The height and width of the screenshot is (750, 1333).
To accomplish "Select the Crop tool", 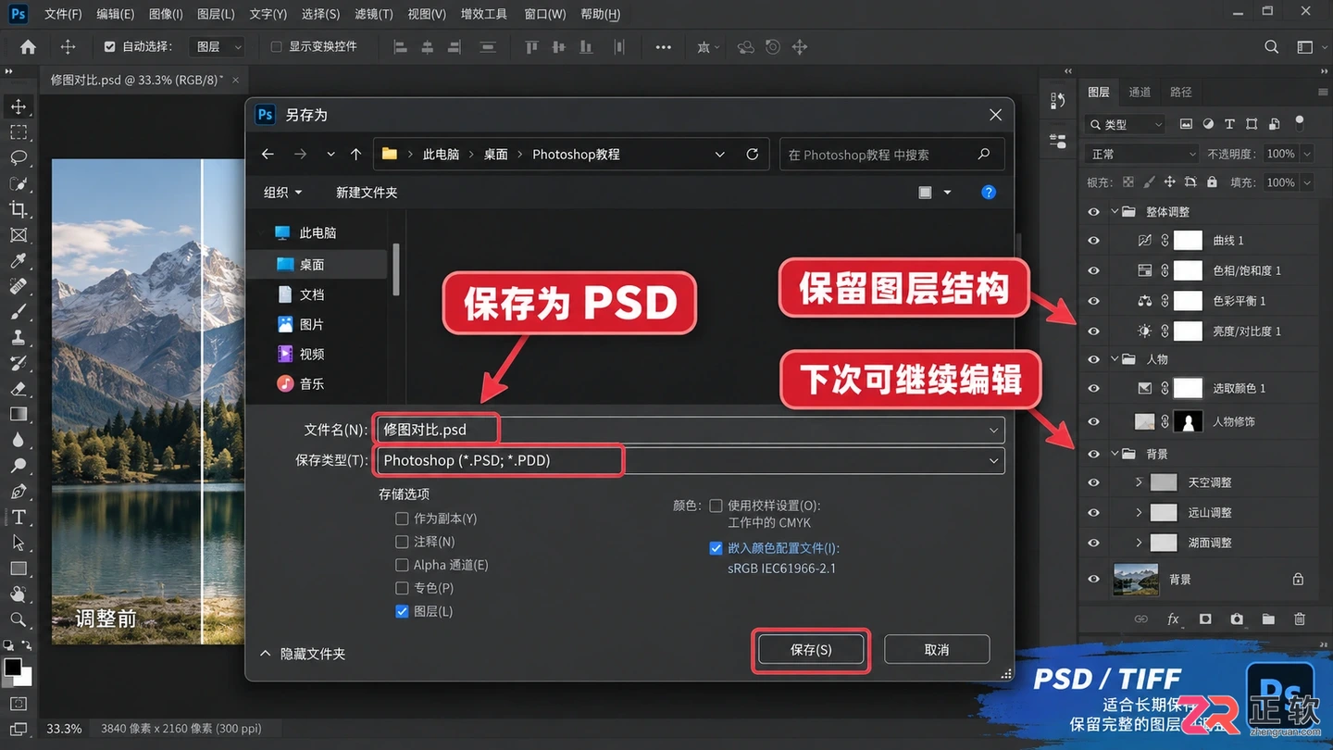I will coord(19,209).
